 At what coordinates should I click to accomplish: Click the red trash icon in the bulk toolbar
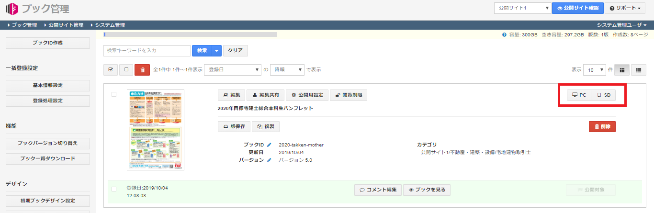(x=142, y=69)
